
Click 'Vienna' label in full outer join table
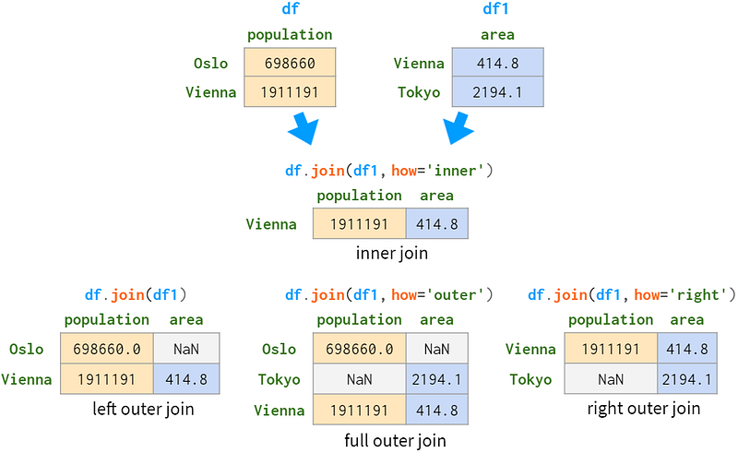coord(280,411)
